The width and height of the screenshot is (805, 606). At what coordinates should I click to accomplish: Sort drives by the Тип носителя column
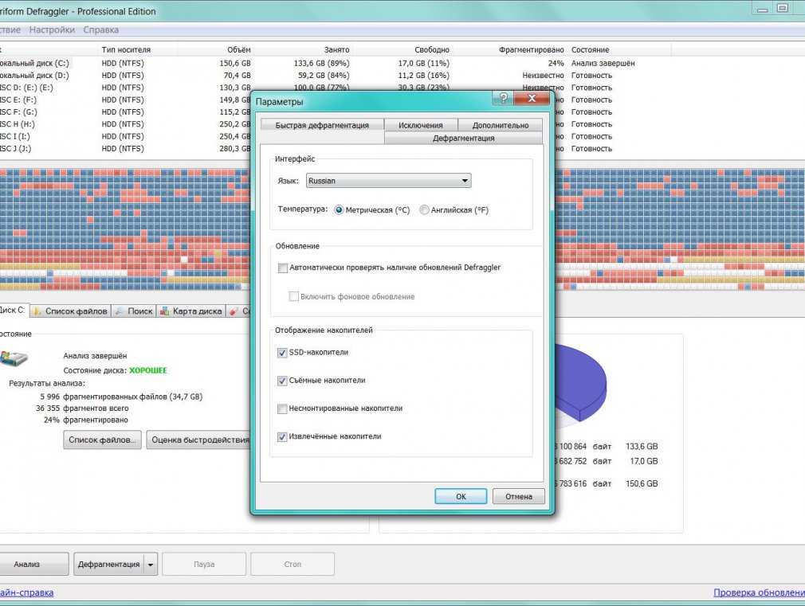[x=126, y=50]
